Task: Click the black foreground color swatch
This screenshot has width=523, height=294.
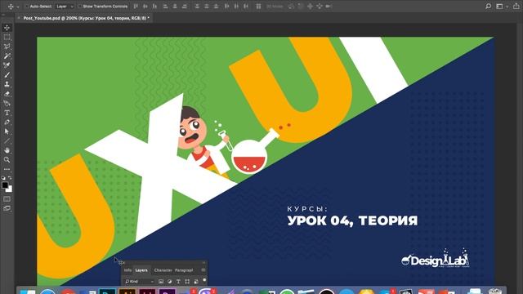Action: click(x=5, y=185)
